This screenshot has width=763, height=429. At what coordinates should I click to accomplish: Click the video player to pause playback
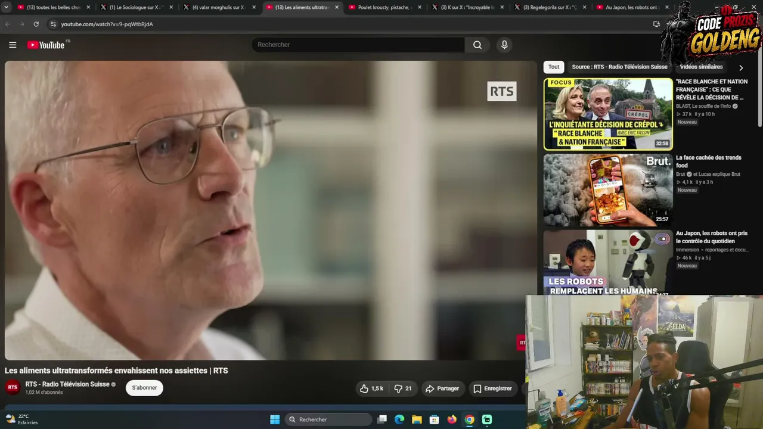271,210
